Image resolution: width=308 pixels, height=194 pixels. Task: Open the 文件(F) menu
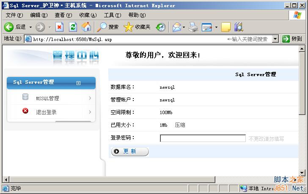[14, 15]
